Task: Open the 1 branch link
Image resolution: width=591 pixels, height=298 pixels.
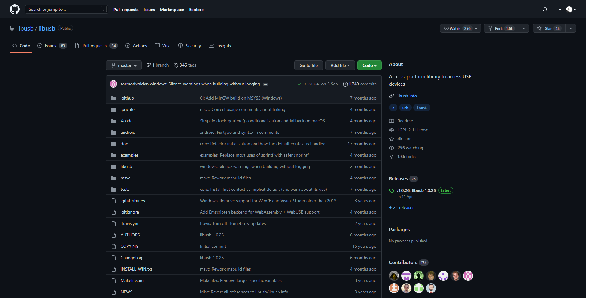Action: 158,65
